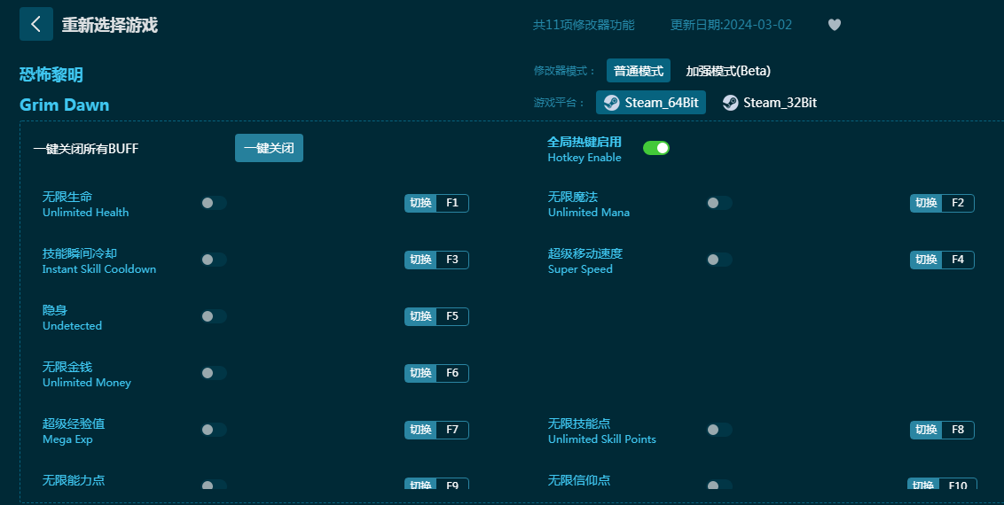Click the Unlimited Health label
Viewport: 1004px width, 505px height.
pyautogui.click(x=86, y=213)
